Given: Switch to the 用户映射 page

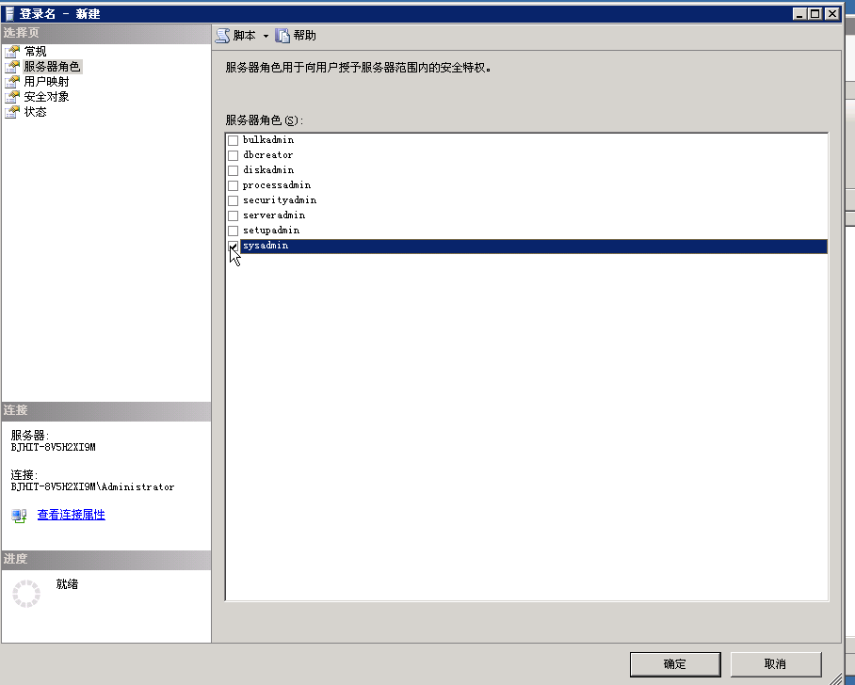Looking at the screenshot, I should coord(46,82).
